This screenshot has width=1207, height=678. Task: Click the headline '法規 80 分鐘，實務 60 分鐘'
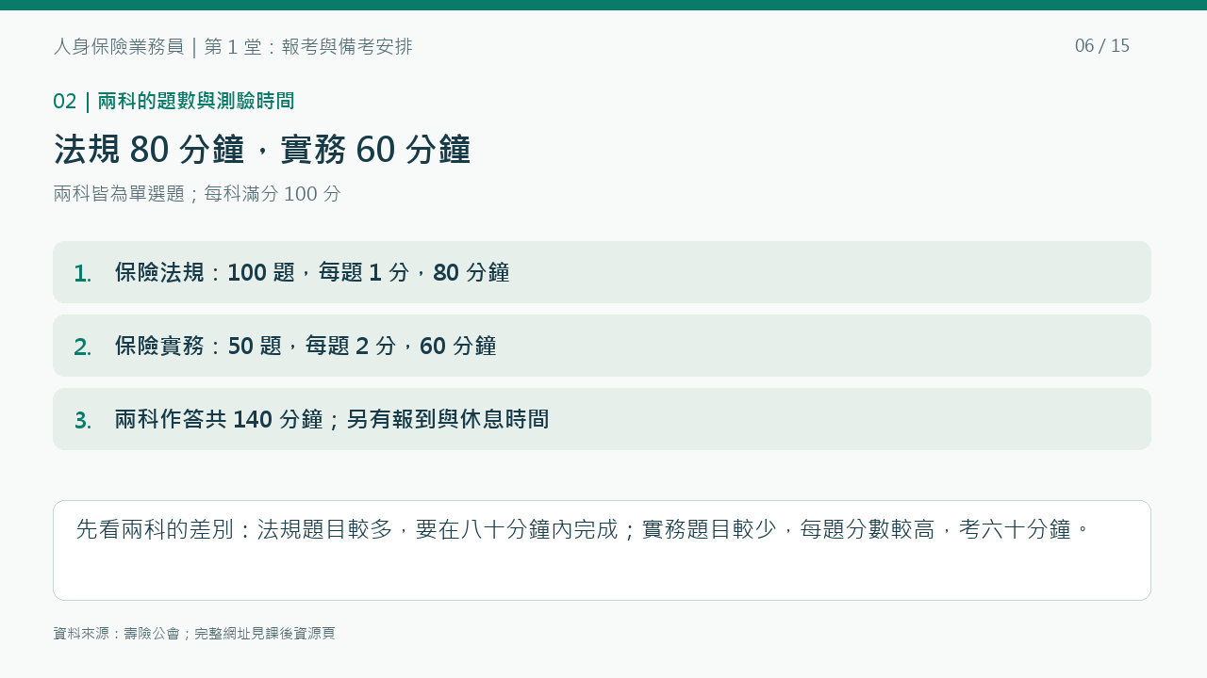click(x=262, y=150)
